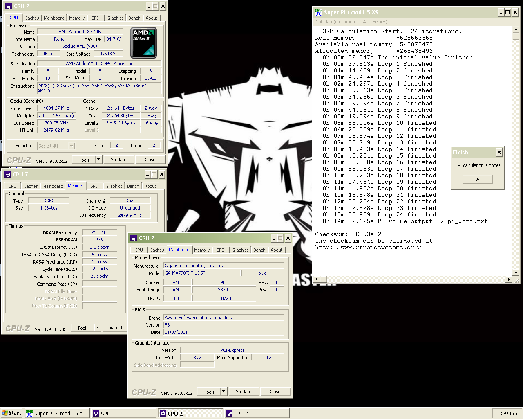Close the Finish dialog with the X
Screen dimensions: 523x419
pyautogui.click(x=499, y=152)
